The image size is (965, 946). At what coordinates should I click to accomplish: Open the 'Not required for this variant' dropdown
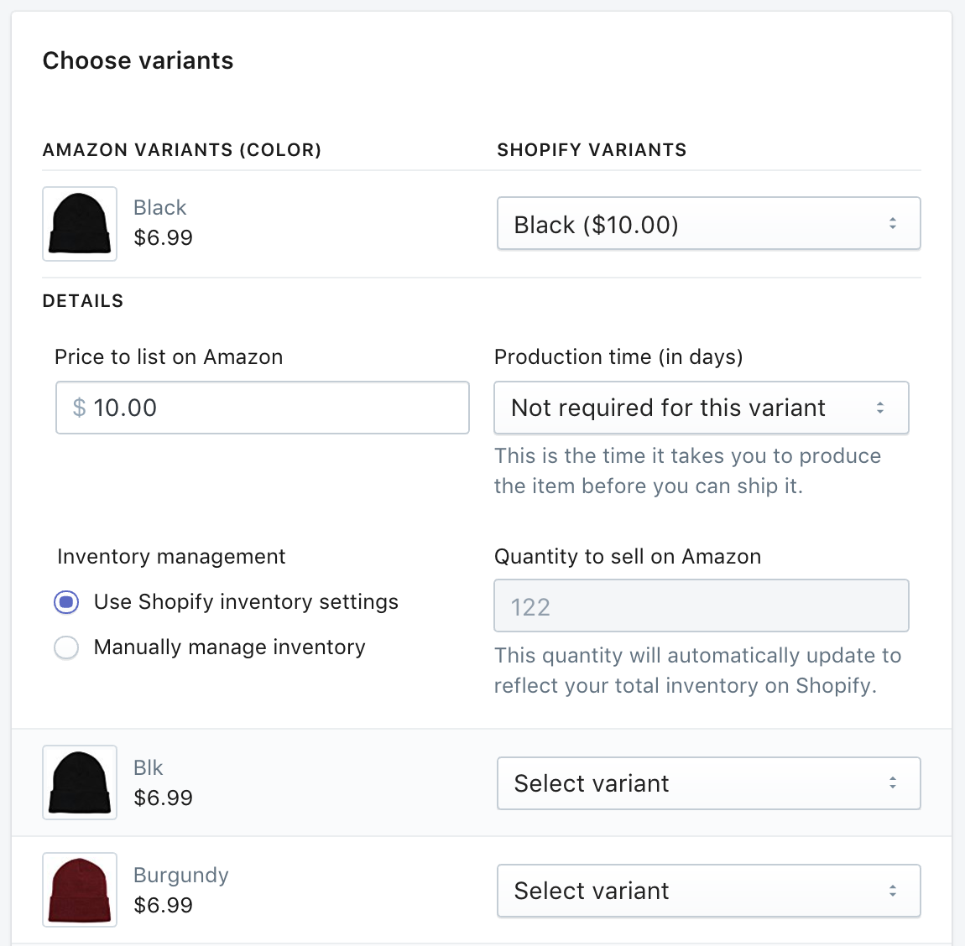click(x=702, y=408)
